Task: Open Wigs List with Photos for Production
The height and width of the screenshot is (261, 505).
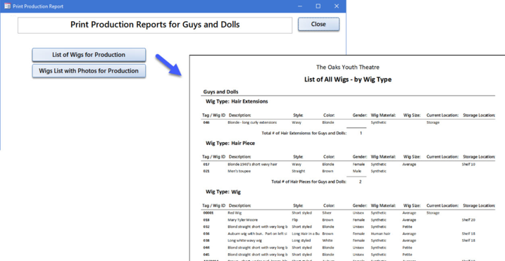Action: point(89,71)
